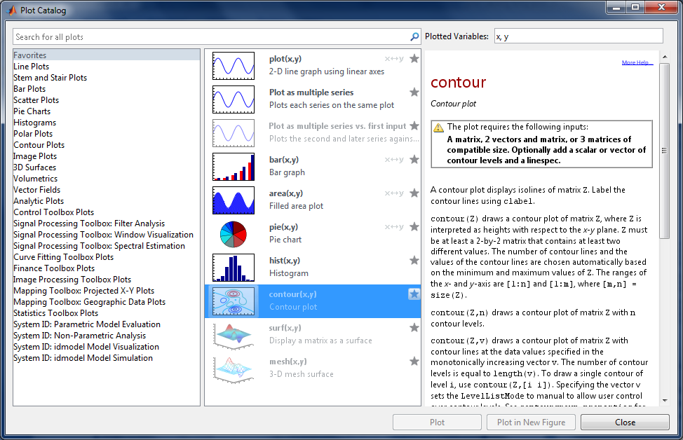Click the warning icon in the inputs box

[438, 128]
